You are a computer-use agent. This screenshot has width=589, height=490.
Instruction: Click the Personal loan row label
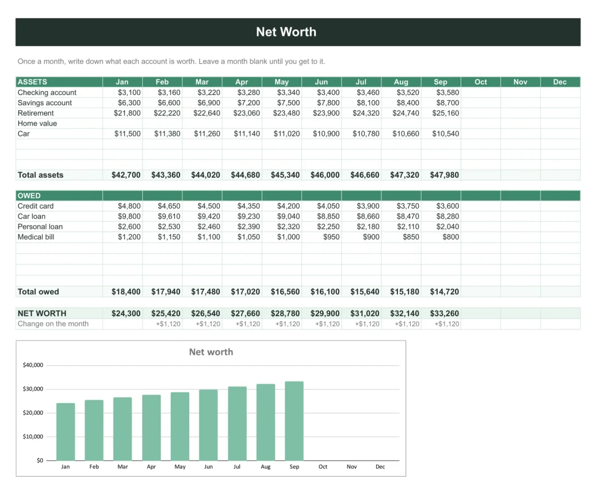[x=40, y=227]
